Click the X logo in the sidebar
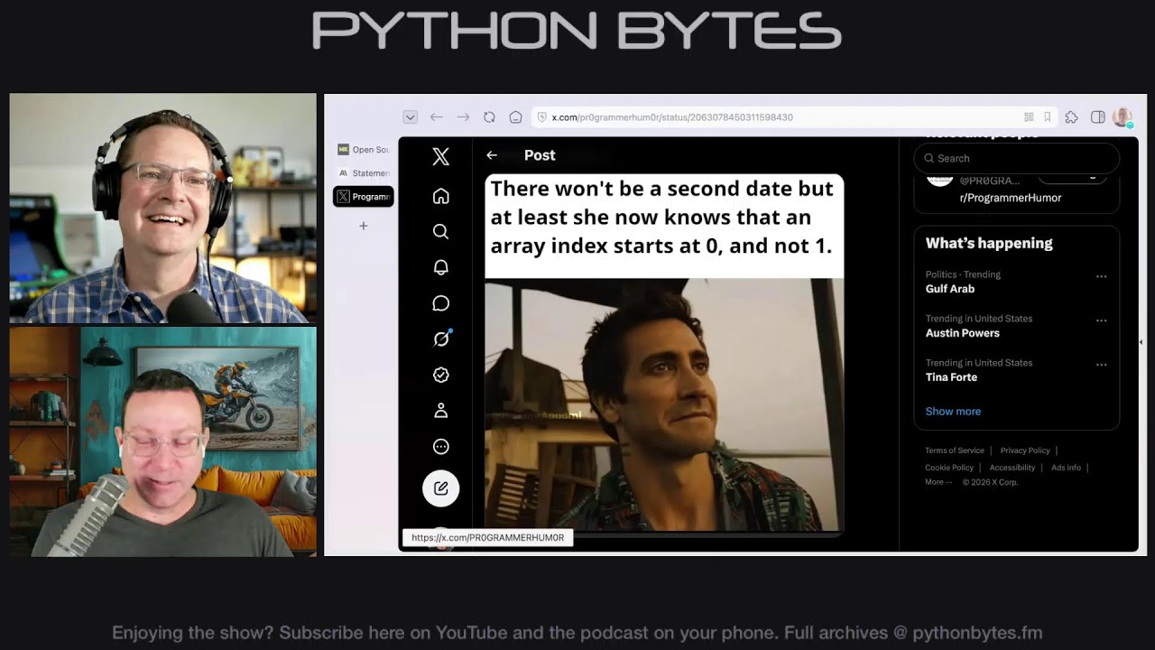 click(x=440, y=156)
